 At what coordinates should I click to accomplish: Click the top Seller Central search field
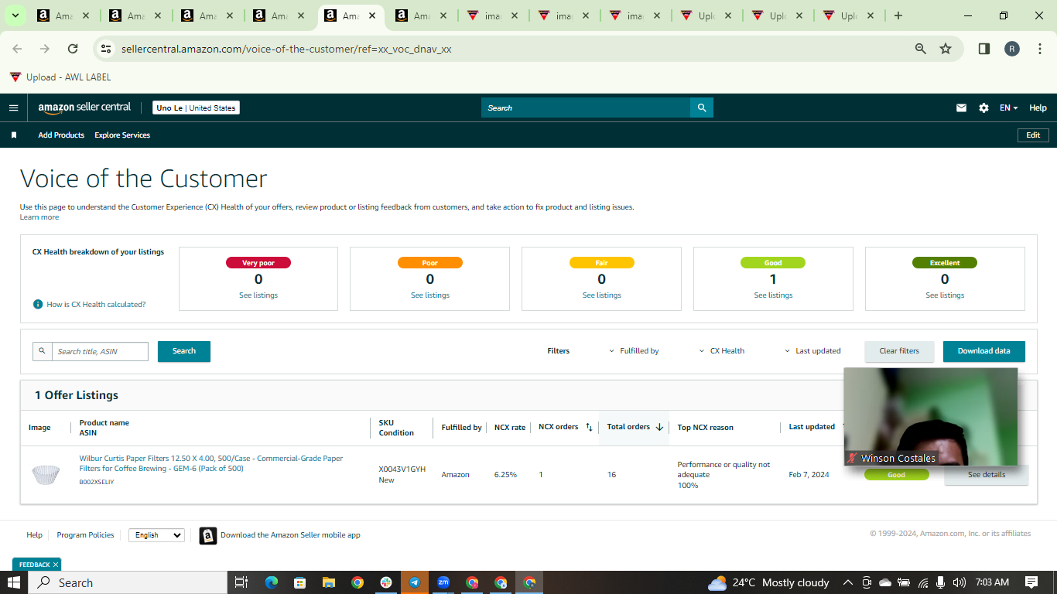pyautogui.click(x=586, y=108)
